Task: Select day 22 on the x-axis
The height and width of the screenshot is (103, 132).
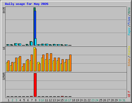Action: (89, 100)
